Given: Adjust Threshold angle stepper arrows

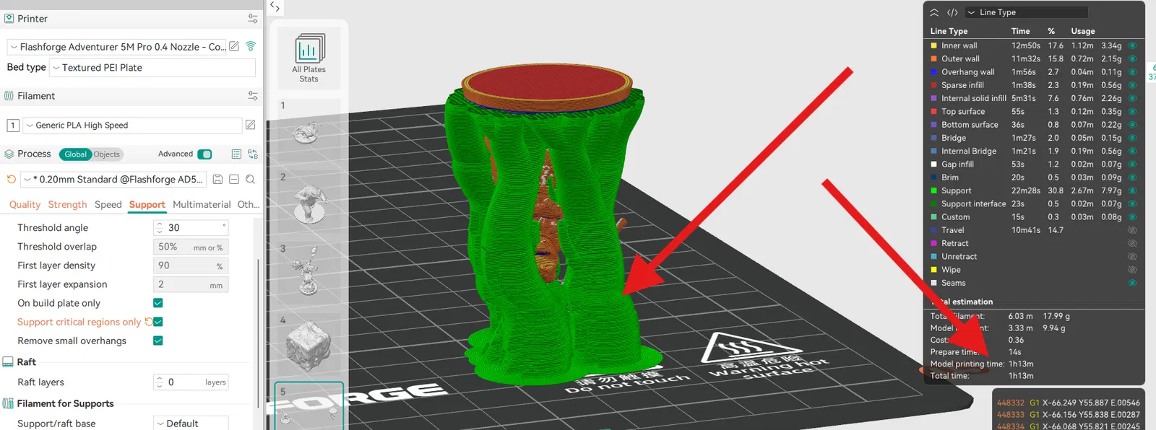Looking at the screenshot, I should (160, 227).
